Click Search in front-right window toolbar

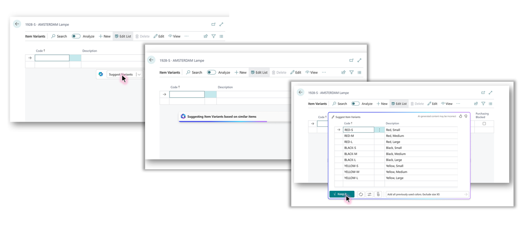click(339, 104)
